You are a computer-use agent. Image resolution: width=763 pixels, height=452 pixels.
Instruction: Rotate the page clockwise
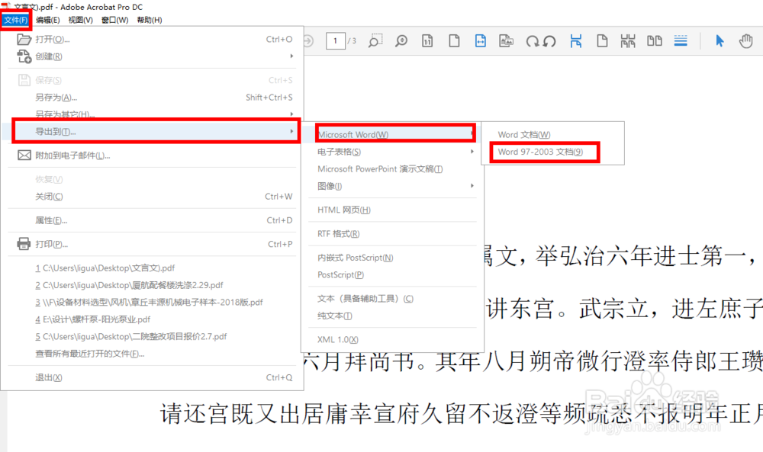click(x=532, y=41)
